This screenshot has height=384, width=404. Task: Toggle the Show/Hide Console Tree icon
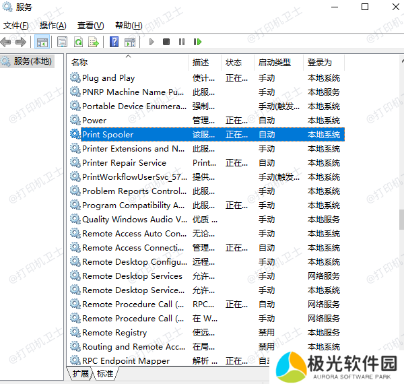point(42,42)
